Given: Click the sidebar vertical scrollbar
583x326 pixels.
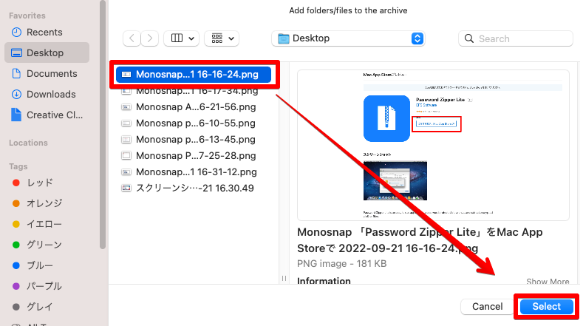Looking at the screenshot, I should (103, 125).
